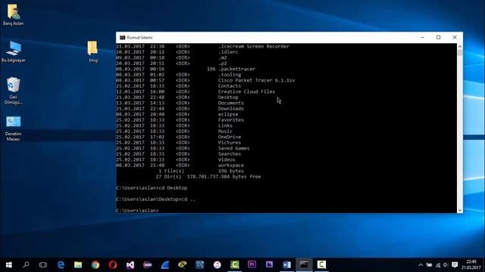Viewport: 485px width, 272px height.
Task: Open iTunes icon in taskbar
Action: click(217, 264)
